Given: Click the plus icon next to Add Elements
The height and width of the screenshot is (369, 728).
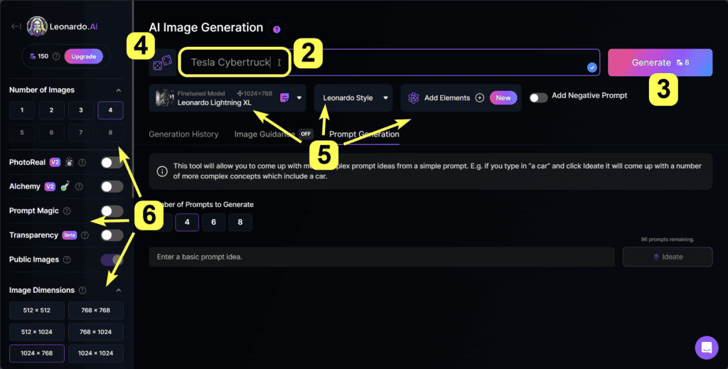Looking at the screenshot, I should point(480,98).
